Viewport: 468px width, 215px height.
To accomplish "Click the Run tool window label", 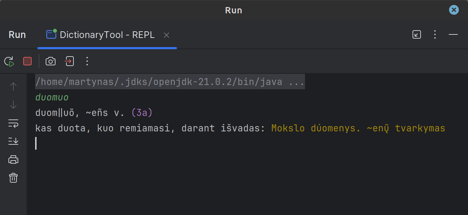I will [x=17, y=35].
